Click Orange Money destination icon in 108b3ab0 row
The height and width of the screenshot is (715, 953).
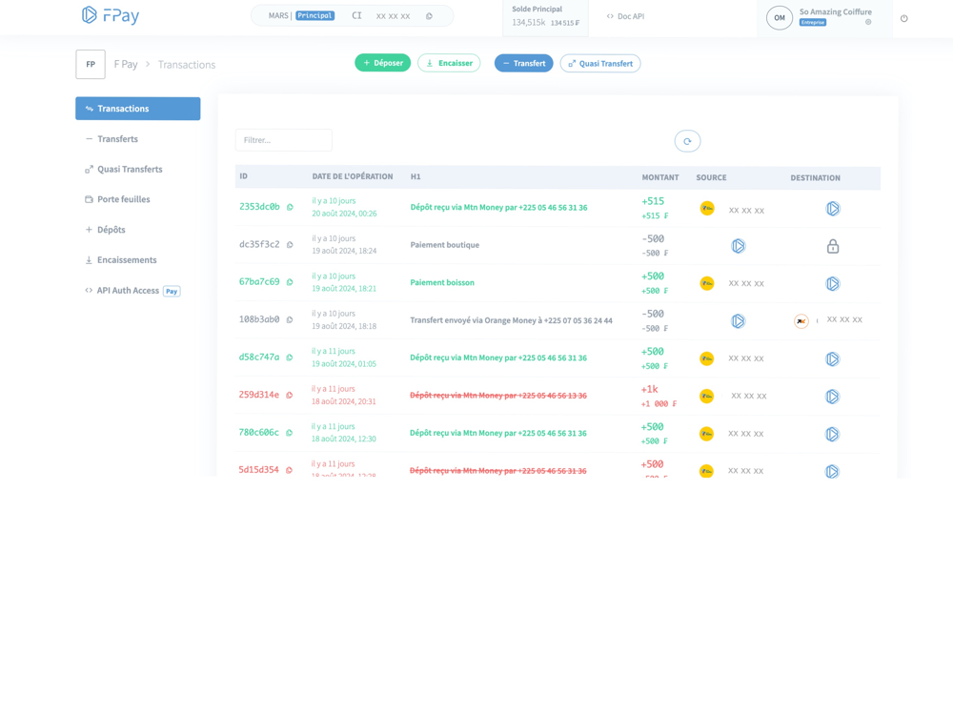coord(801,321)
